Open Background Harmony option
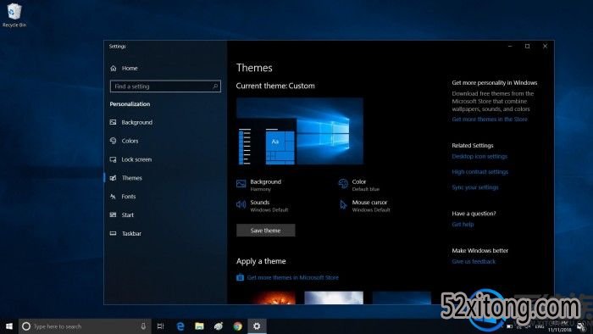The image size is (593, 334). tap(265, 185)
